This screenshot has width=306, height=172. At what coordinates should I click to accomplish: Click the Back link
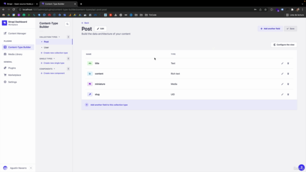(x=85, y=23)
